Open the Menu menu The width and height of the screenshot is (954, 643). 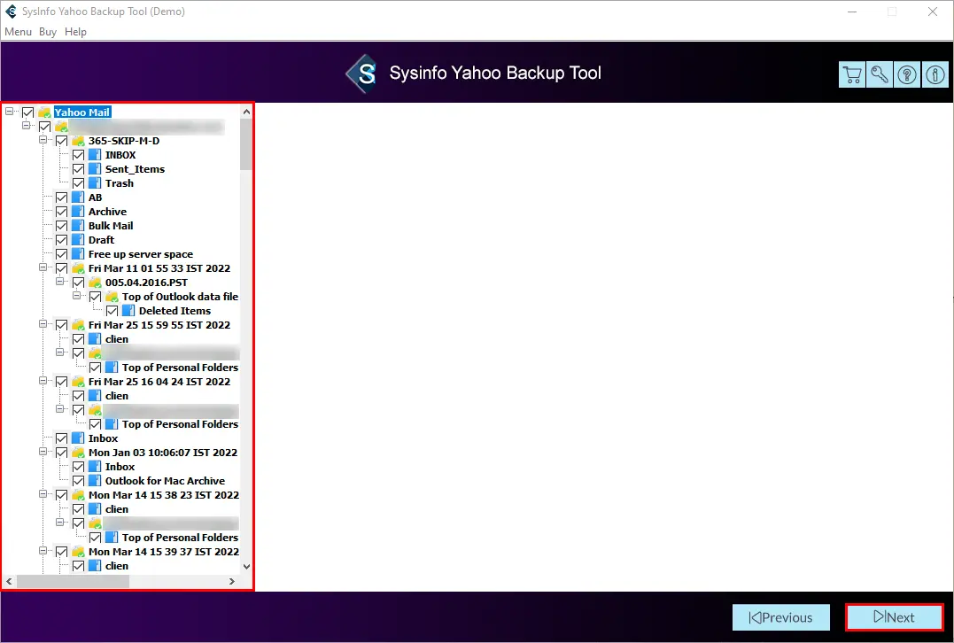(x=19, y=32)
